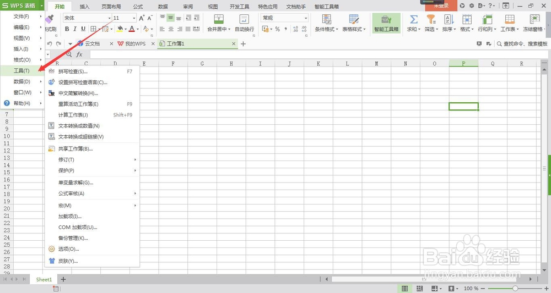The image size is (551, 293).
Task: Click the formula bar input field
Action: click(x=318, y=54)
